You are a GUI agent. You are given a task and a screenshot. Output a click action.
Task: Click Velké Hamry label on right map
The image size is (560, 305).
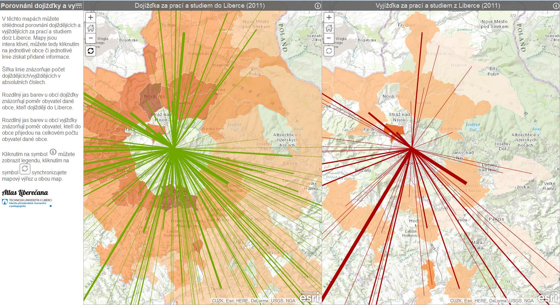coord(549,186)
